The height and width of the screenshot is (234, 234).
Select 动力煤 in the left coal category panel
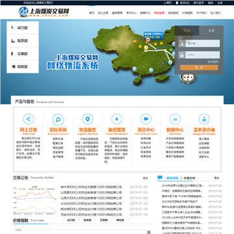click(23, 28)
